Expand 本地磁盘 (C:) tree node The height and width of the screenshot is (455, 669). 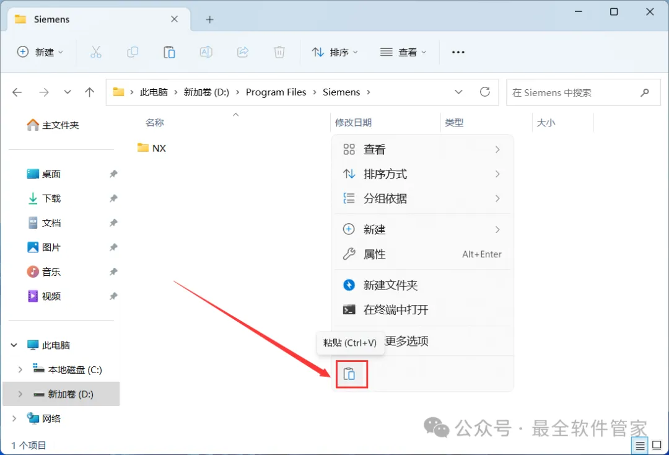coord(20,369)
